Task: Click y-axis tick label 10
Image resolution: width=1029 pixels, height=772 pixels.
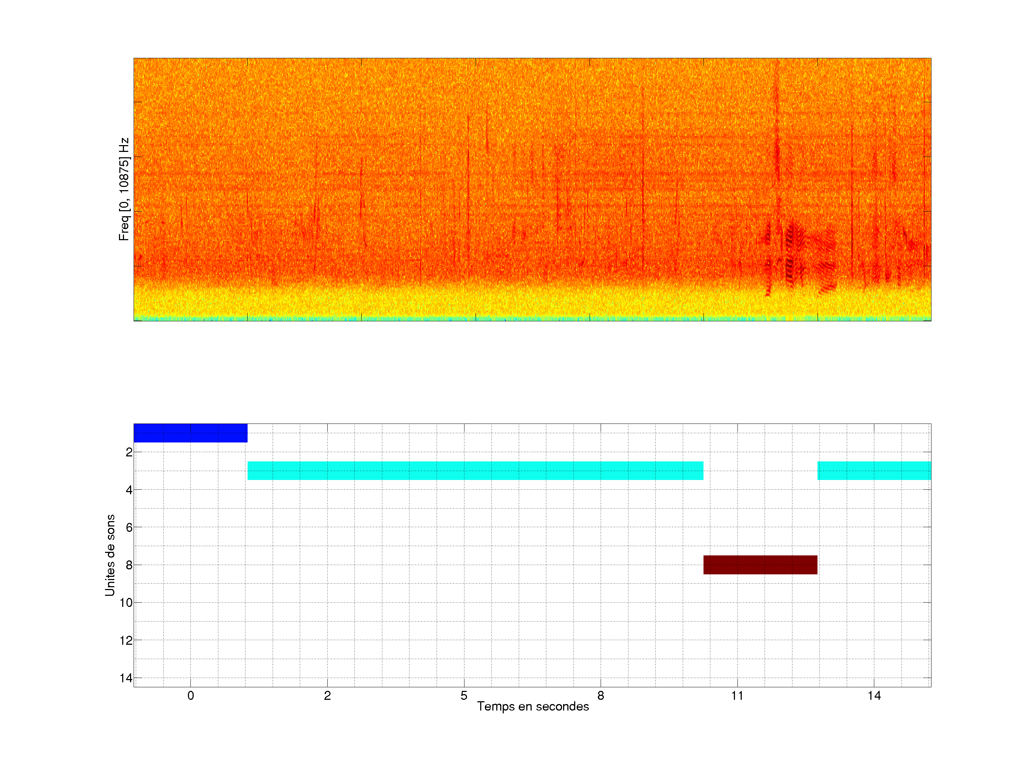Action: click(x=126, y=603)
